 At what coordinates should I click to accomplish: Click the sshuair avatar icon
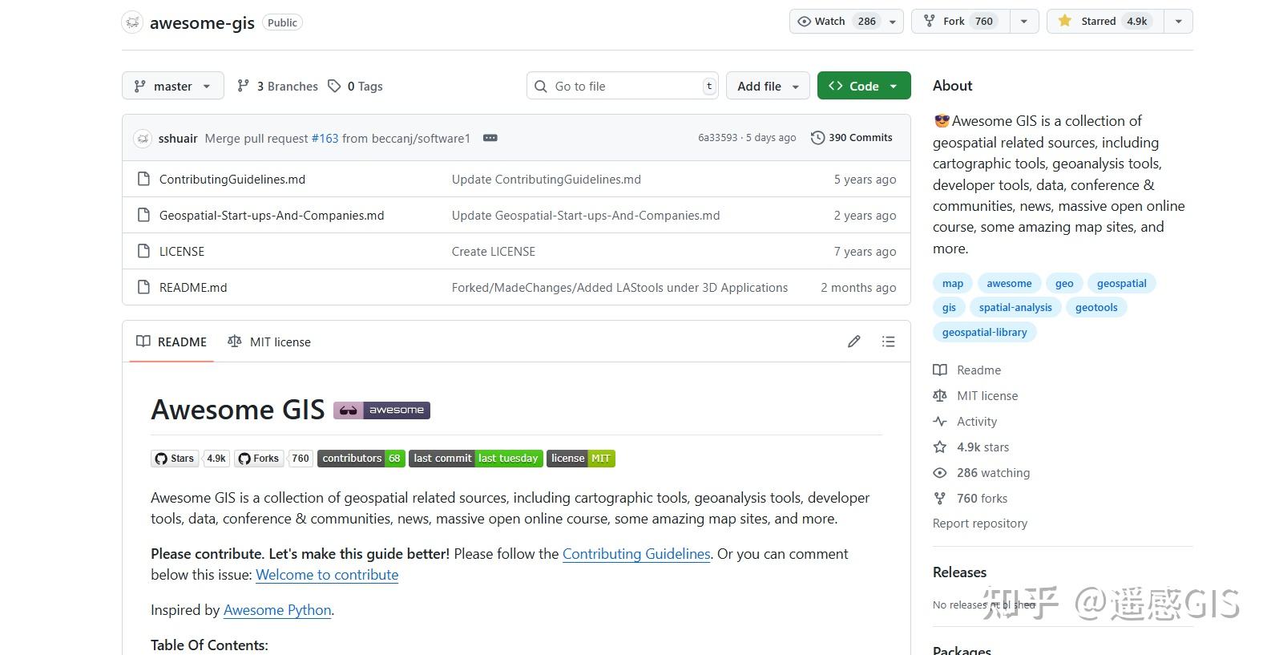[143, 138]
